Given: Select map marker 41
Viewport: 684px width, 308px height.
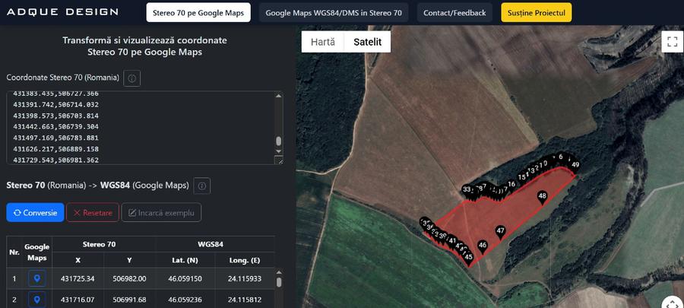Looking at the screenshot, I should tap(452, 242).
